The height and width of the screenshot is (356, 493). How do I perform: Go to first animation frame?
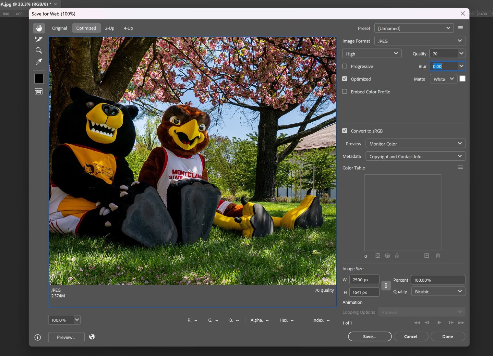click(417, 323)
